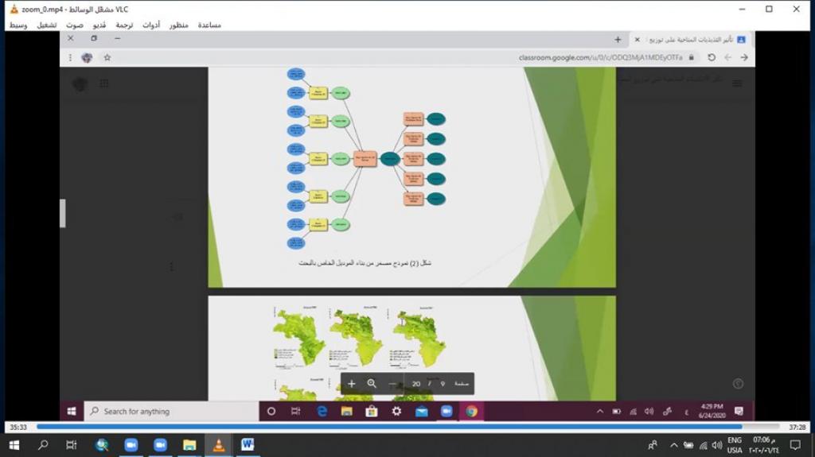The width and height of the screenshot is (815, 457).
Task: Open Microsoft Word from the taskbar
Action: pyautogui.click(x=248, y=445)
